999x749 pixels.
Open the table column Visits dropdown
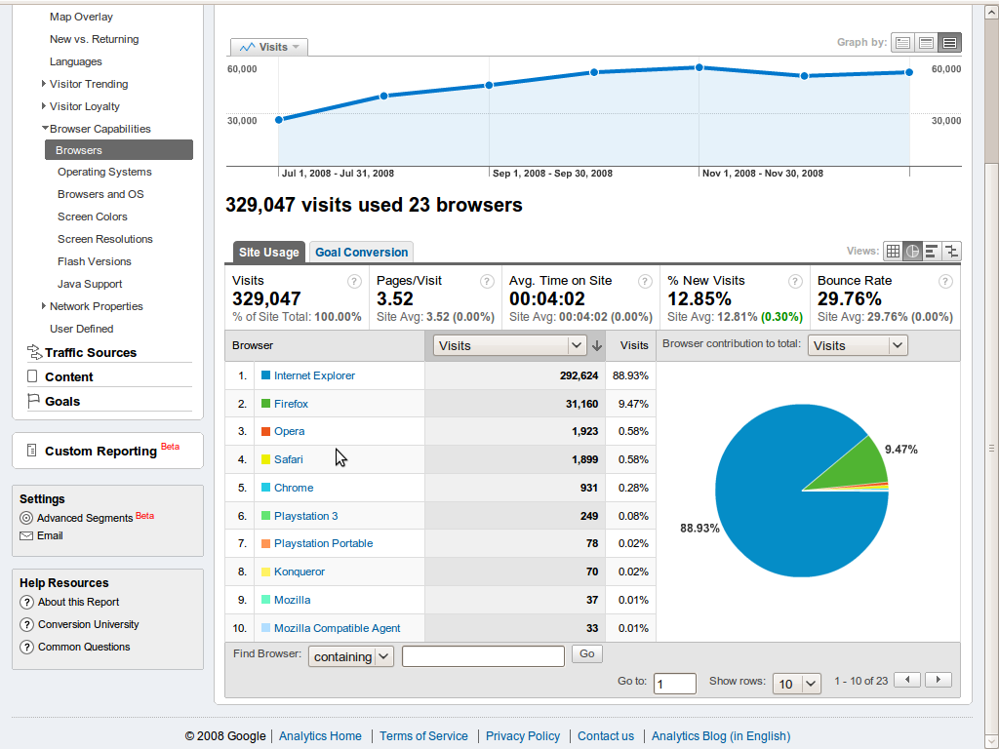pyautogui.click(x=509, y=345)
